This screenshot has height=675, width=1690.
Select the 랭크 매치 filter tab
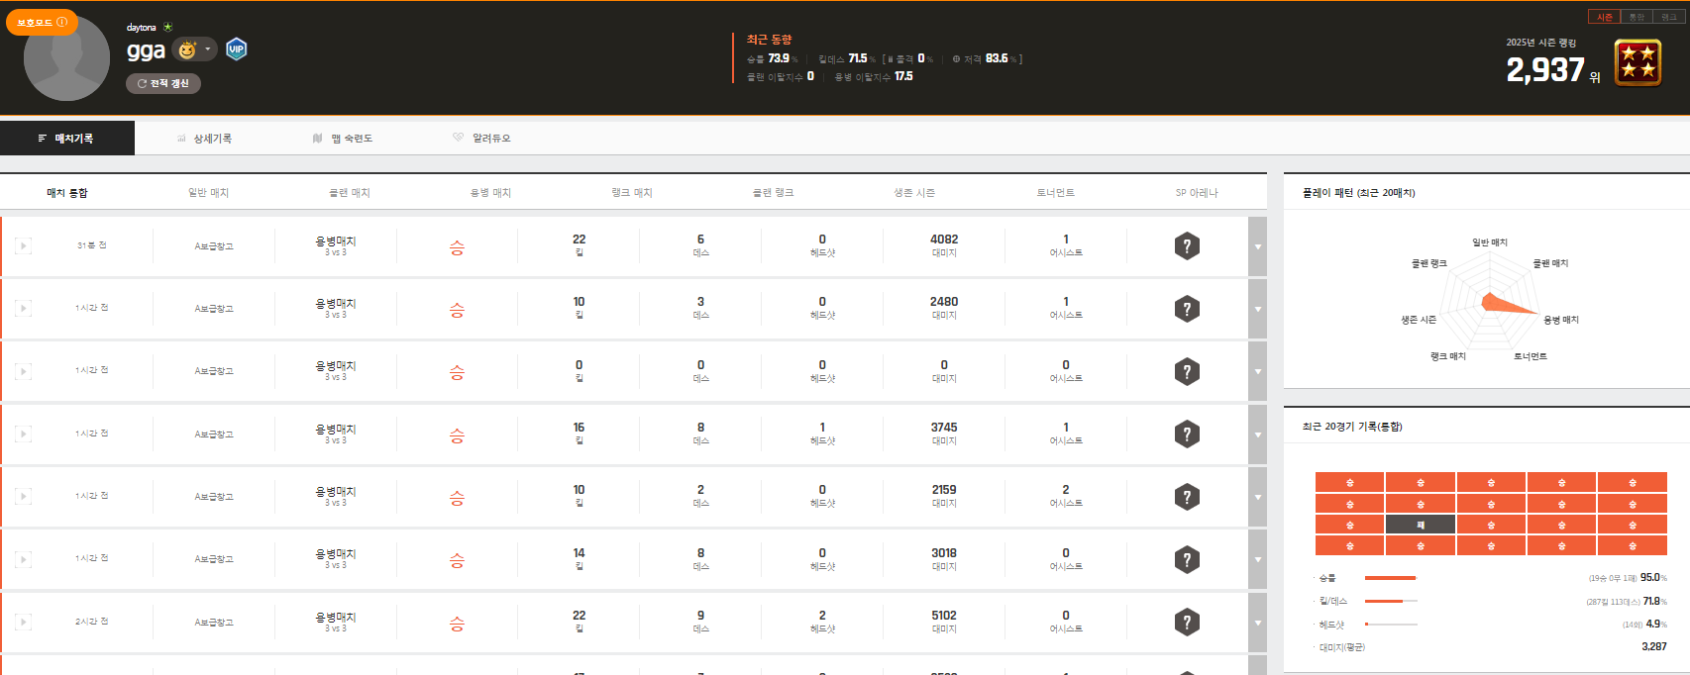coord(632,193)
